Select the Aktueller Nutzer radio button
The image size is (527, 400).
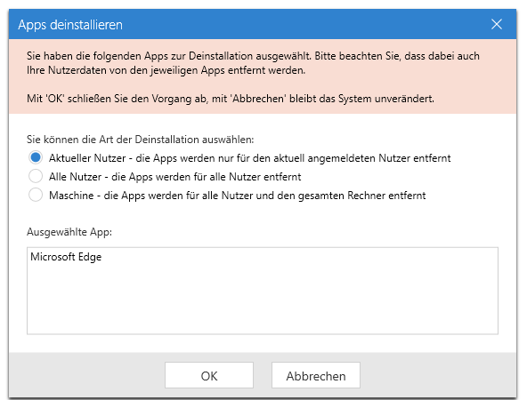pyautogui.click(x=36, y=157)
